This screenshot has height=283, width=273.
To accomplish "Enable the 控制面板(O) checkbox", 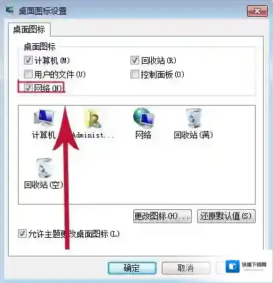I will click(135, 74).
